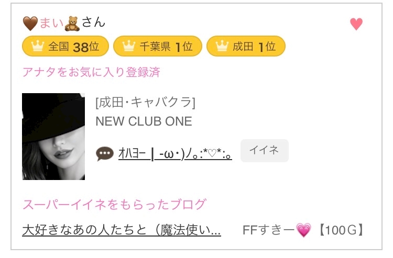
Task: Open the 千葉県 1位 ranking badge
Action: pyautogui.click(x=157, y=47)
